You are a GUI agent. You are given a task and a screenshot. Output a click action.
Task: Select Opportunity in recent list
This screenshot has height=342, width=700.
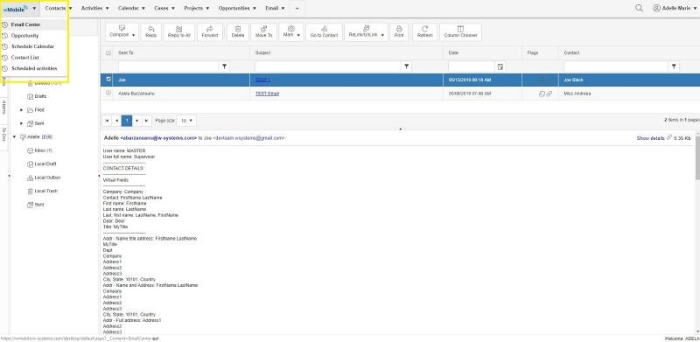tap(34, 36)
